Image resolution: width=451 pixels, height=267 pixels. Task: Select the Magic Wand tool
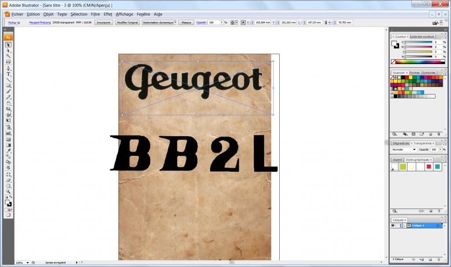click(x=8, y=56)
